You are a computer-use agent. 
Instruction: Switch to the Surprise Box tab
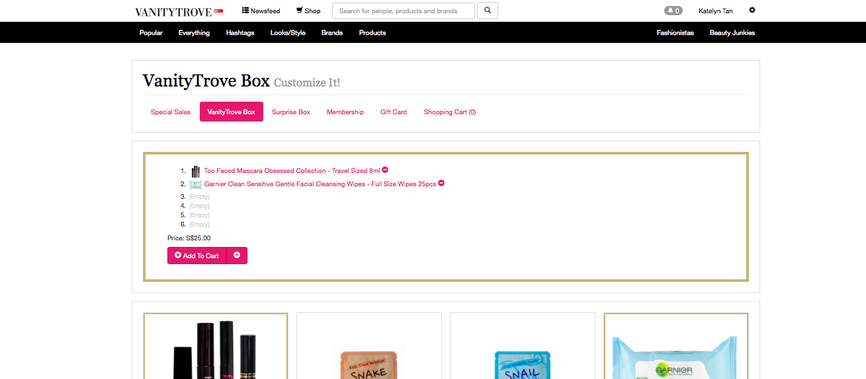[291, 112]
